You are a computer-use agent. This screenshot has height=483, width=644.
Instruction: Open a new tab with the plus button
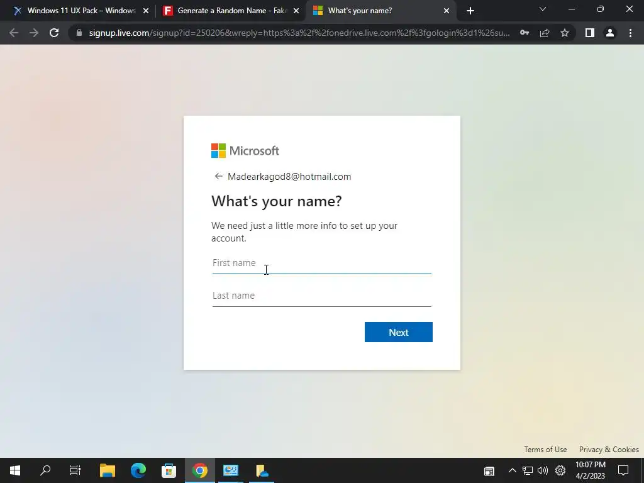tap(470, 11)
